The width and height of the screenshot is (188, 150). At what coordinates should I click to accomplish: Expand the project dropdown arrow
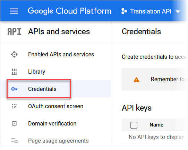[x=178, y=12]
